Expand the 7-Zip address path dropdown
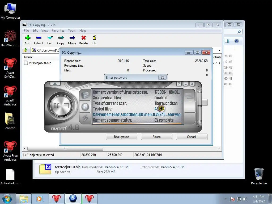 (219, 50)
